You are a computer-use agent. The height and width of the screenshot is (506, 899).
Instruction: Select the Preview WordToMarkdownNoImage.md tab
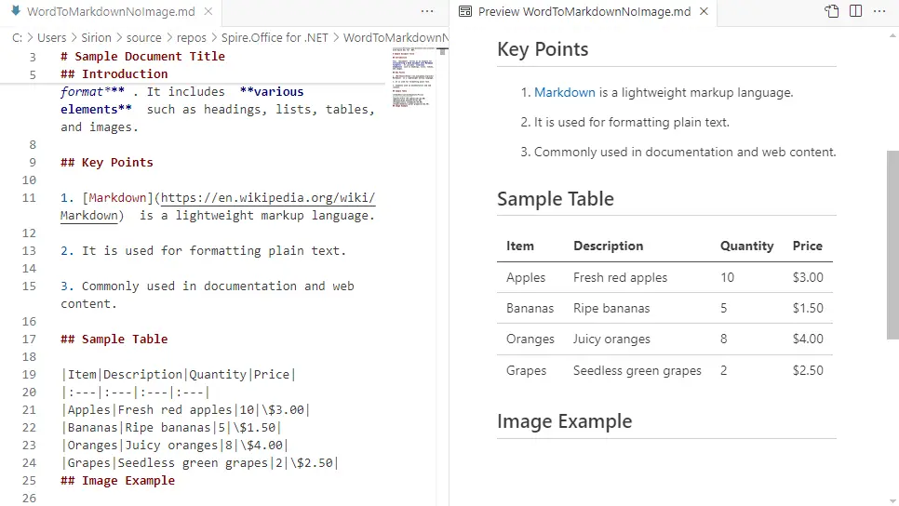pos(584,12)
